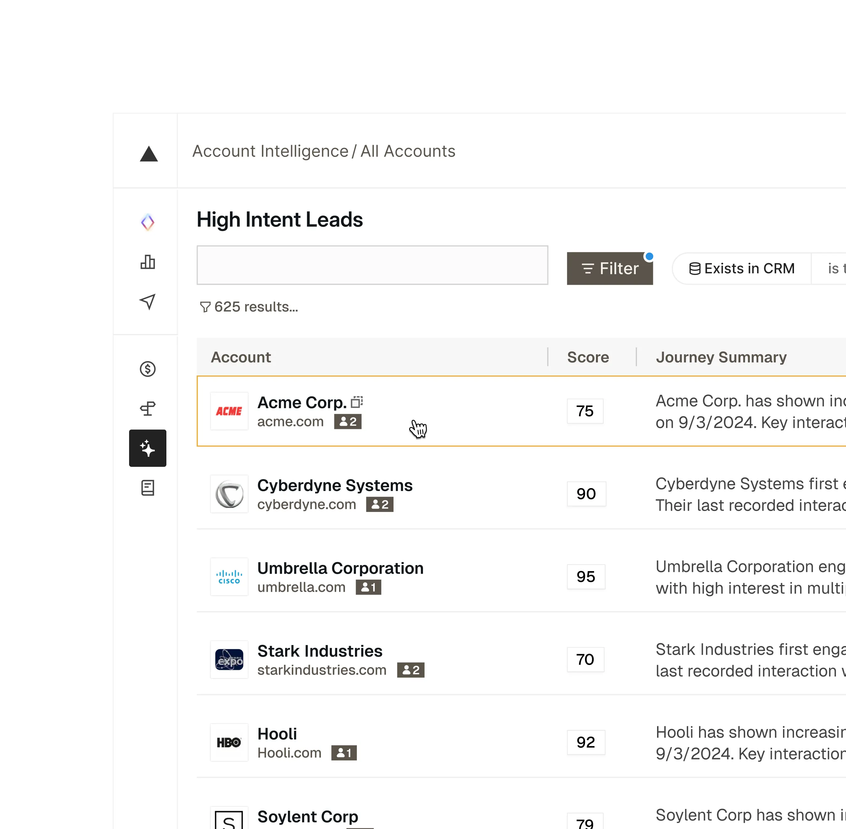Click the starkindustries.com domain
846x829 pixels.
tap(322, 670)
